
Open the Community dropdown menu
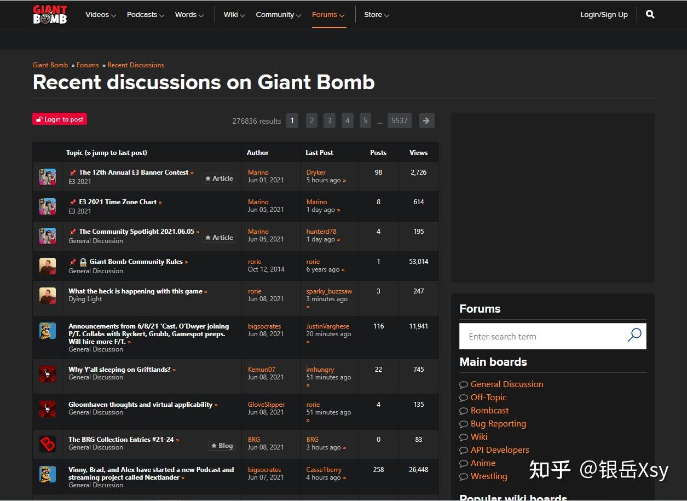point(278,15)
